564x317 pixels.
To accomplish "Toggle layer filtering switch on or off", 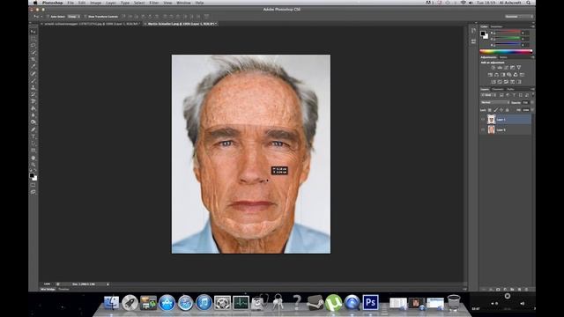I will (532, 95).
